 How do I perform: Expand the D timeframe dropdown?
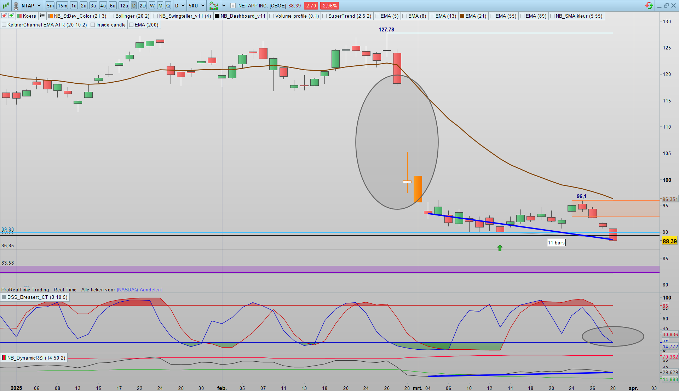tap(180, 6)
